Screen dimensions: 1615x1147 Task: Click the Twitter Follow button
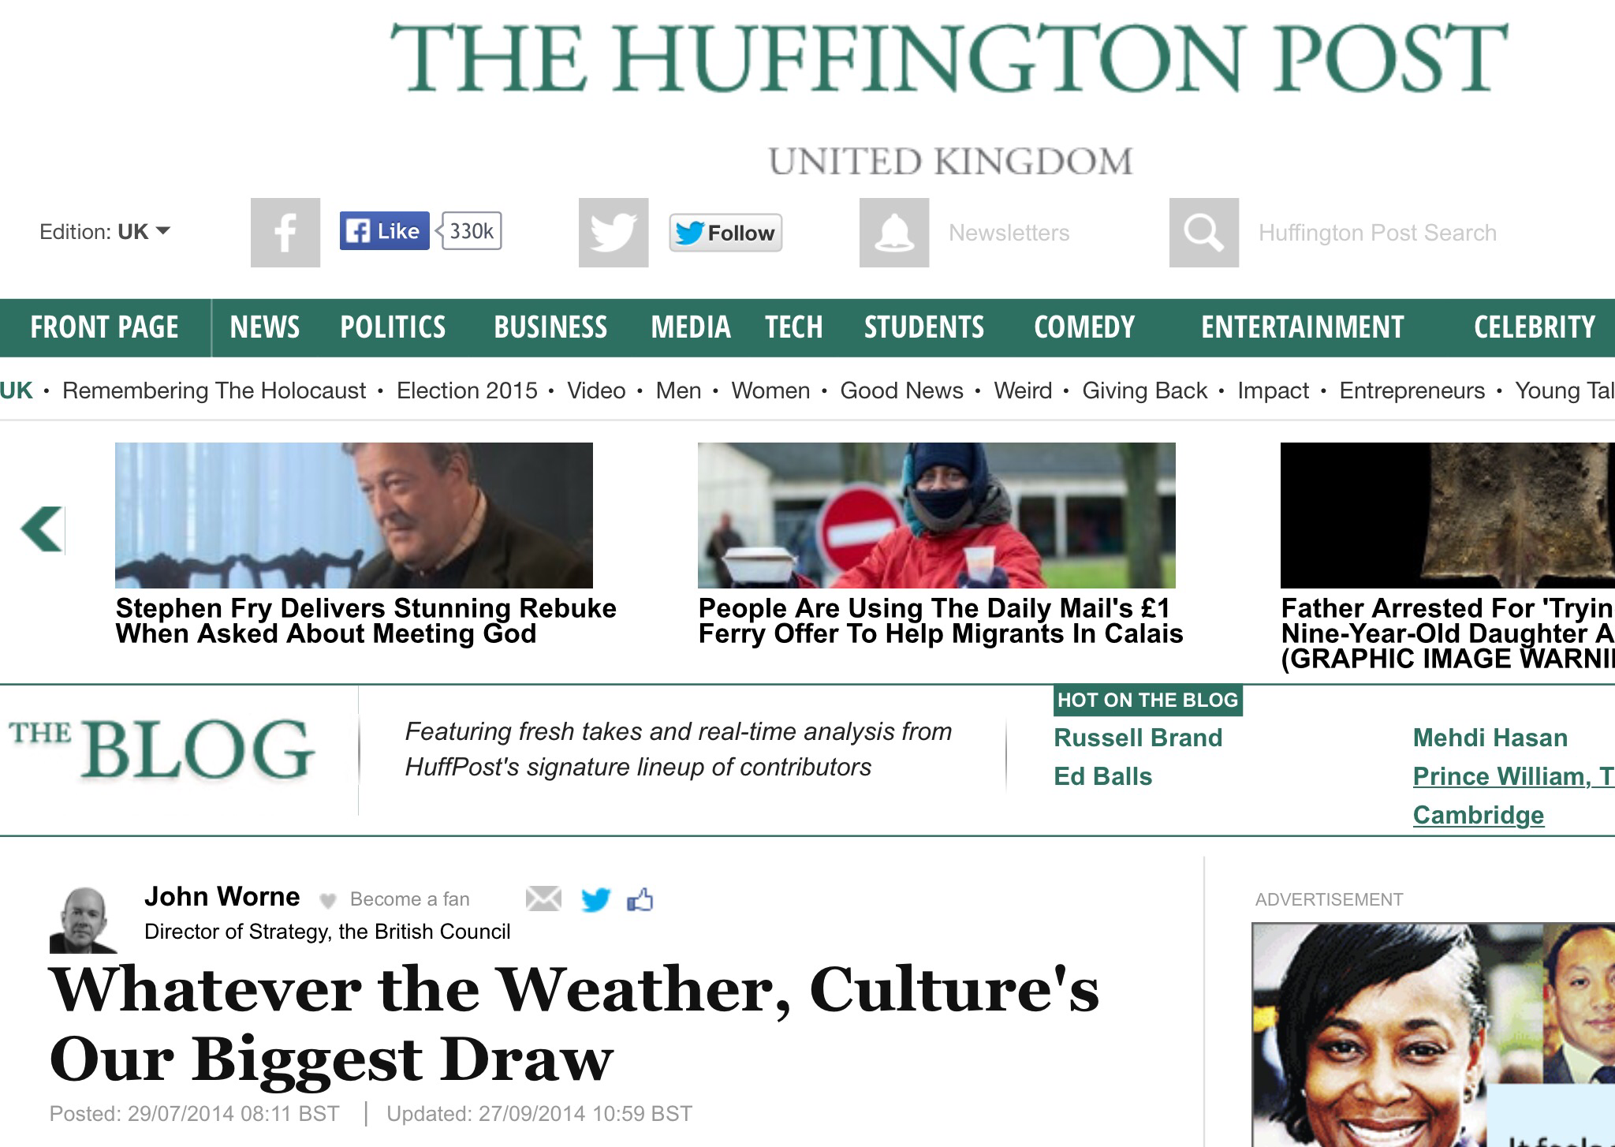[725, 233]
